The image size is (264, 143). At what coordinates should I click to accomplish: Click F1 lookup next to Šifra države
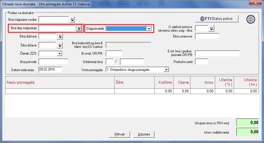[x=60, y=45]
